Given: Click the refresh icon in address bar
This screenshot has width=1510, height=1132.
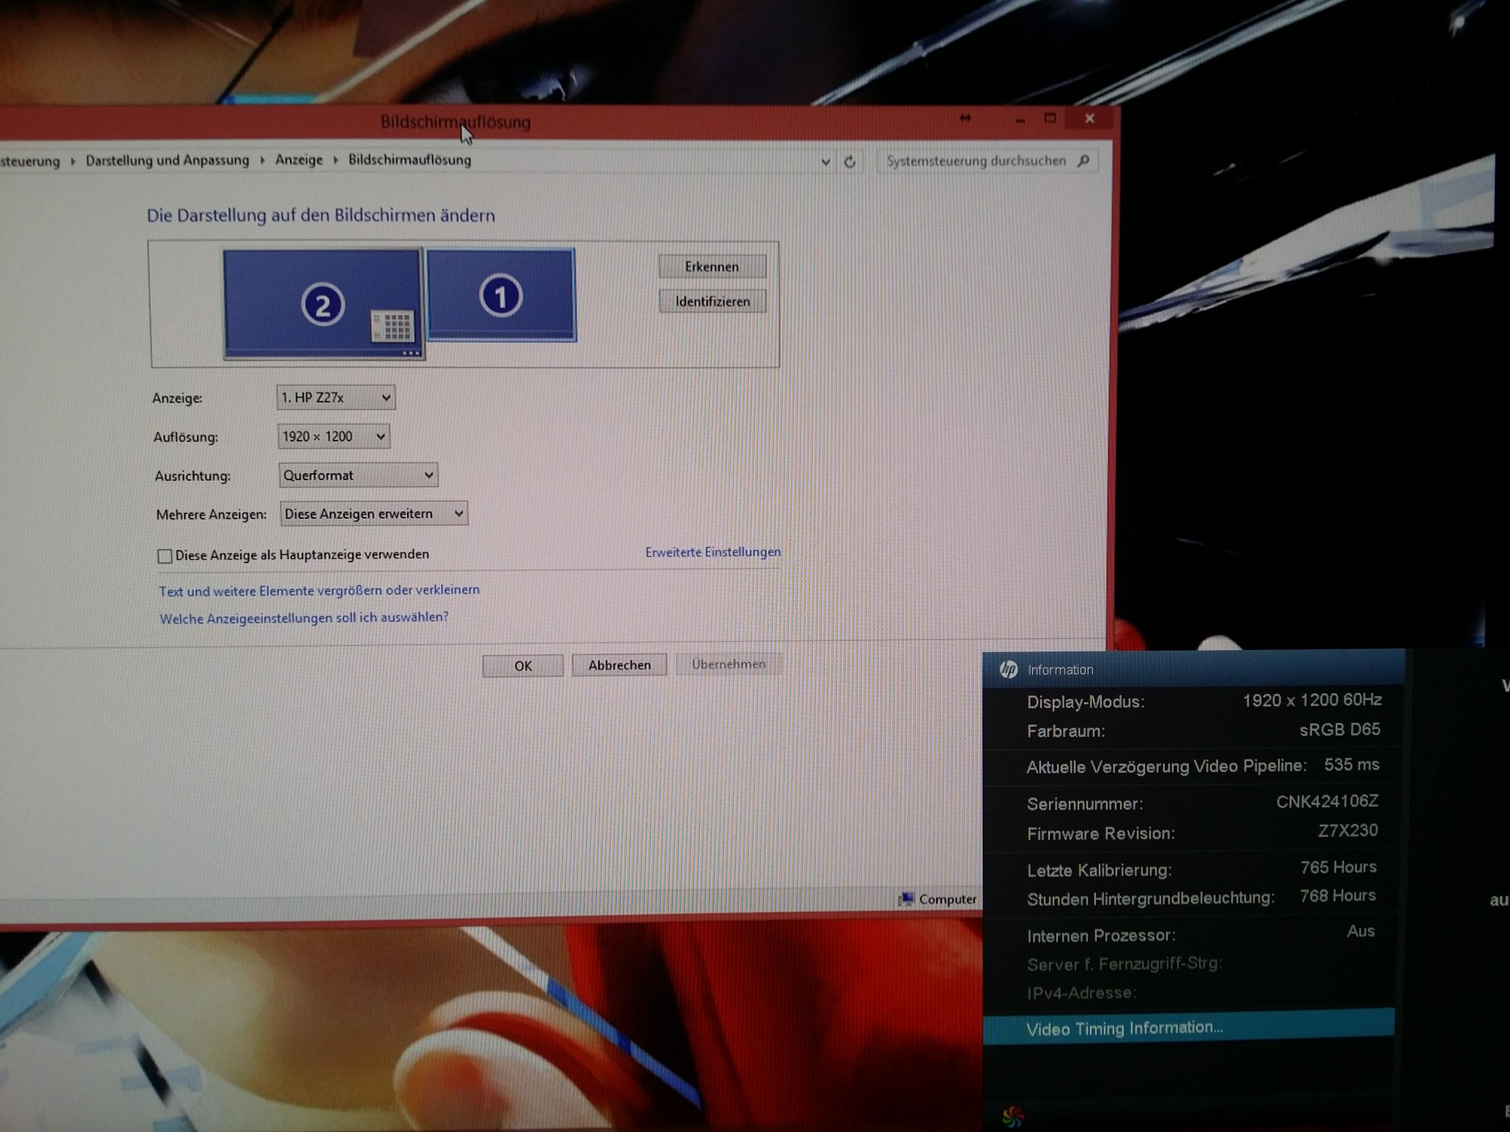Looking at the screenshot, I should [x=850, y=162].
